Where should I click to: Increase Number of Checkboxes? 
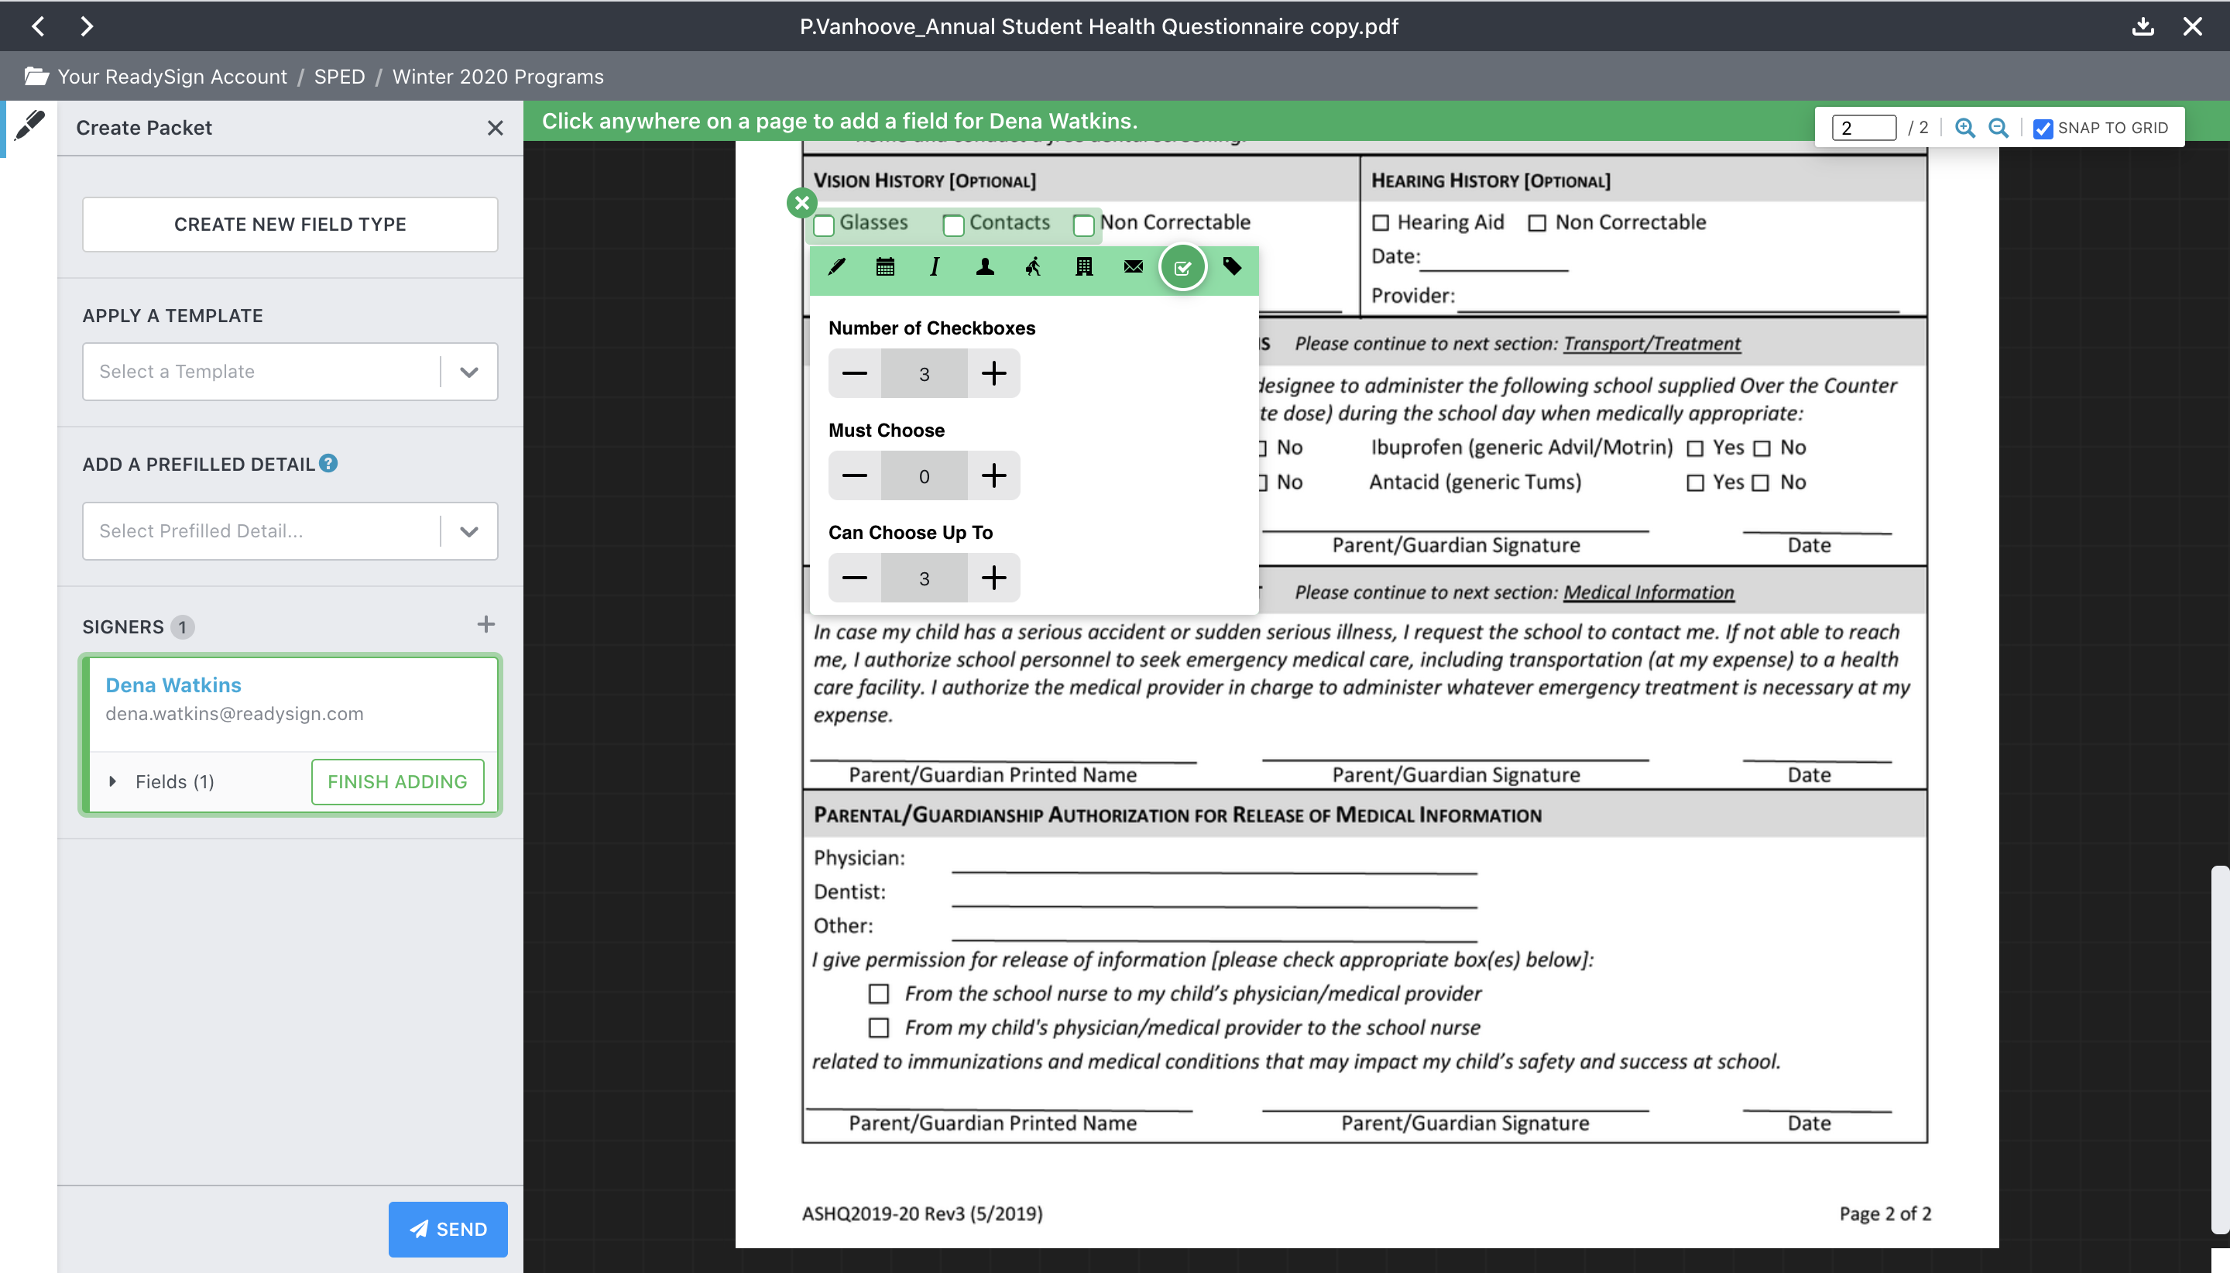tap(994, 373)
